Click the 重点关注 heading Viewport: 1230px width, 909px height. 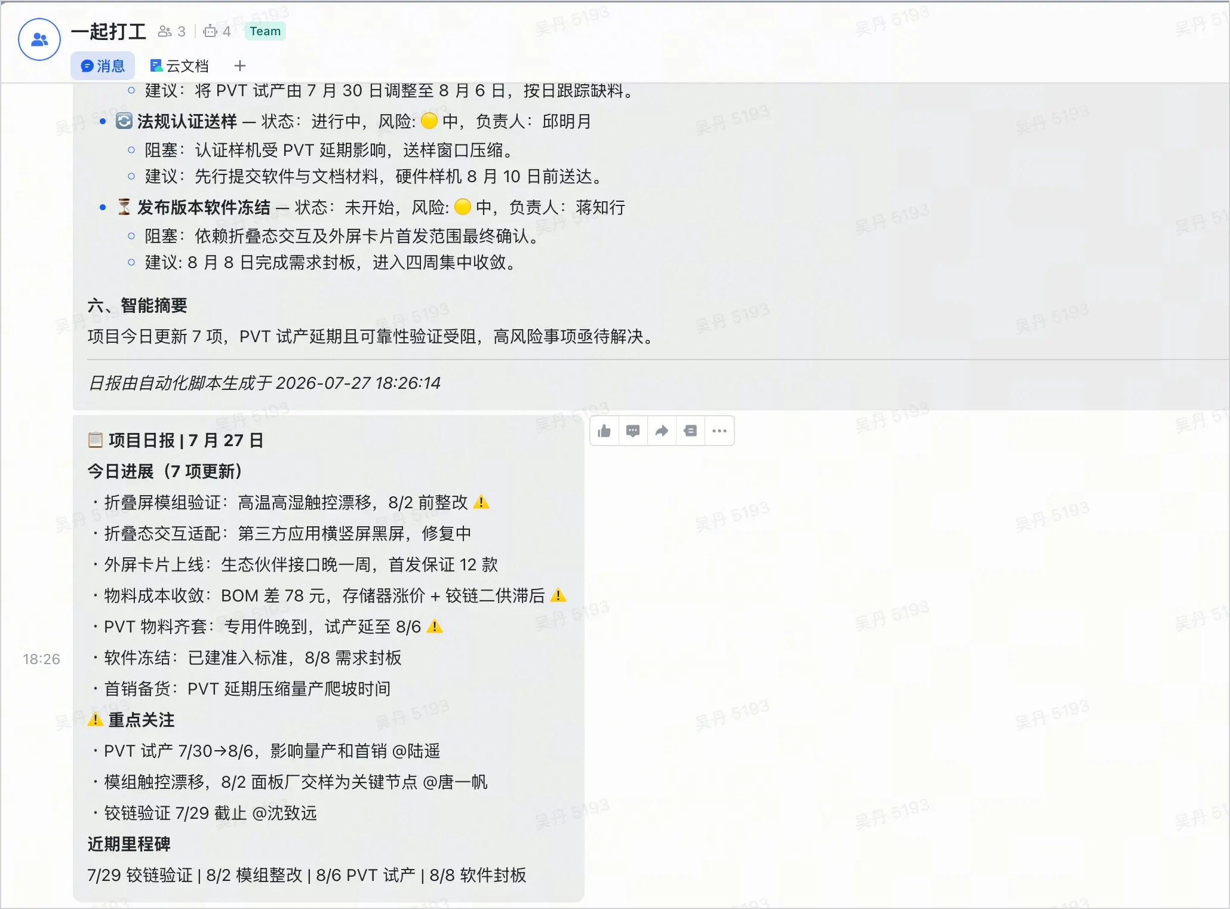131,720
